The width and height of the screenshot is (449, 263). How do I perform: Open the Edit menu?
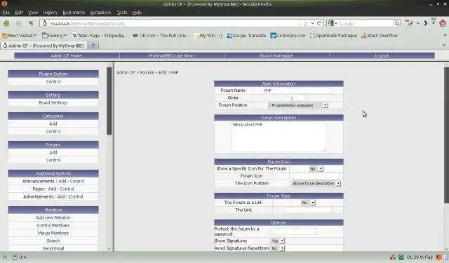coord(19,13)
